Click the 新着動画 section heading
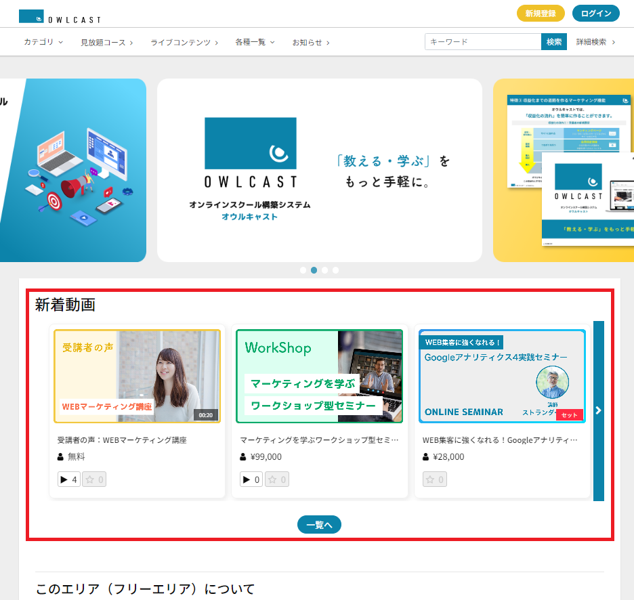Viewport: 634px width, 600px height. (x=65, y=305)
